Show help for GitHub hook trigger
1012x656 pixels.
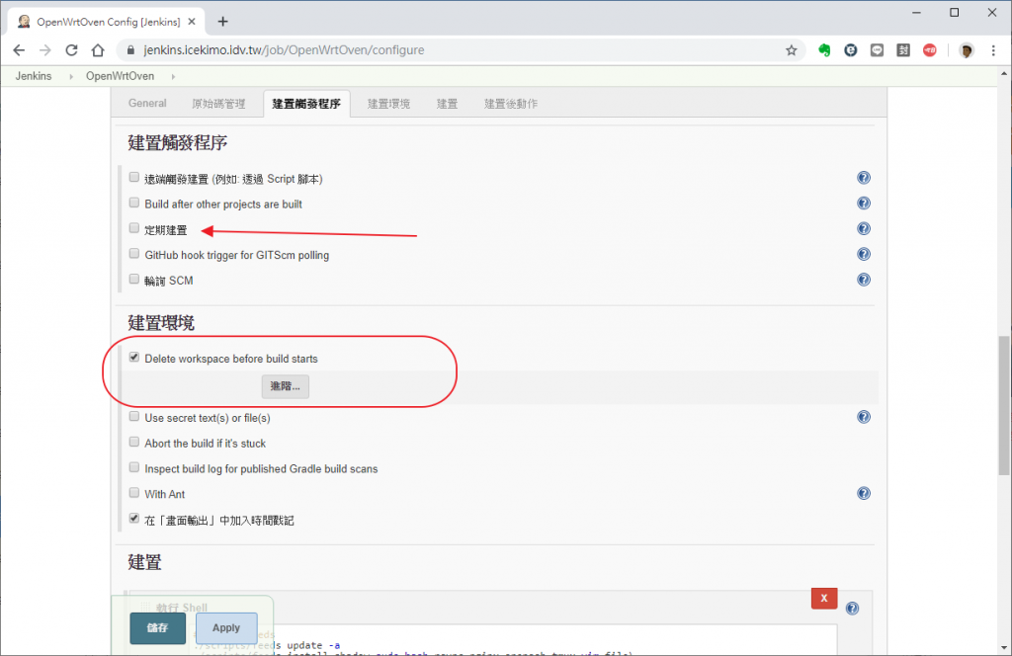(x=864, y=254)
